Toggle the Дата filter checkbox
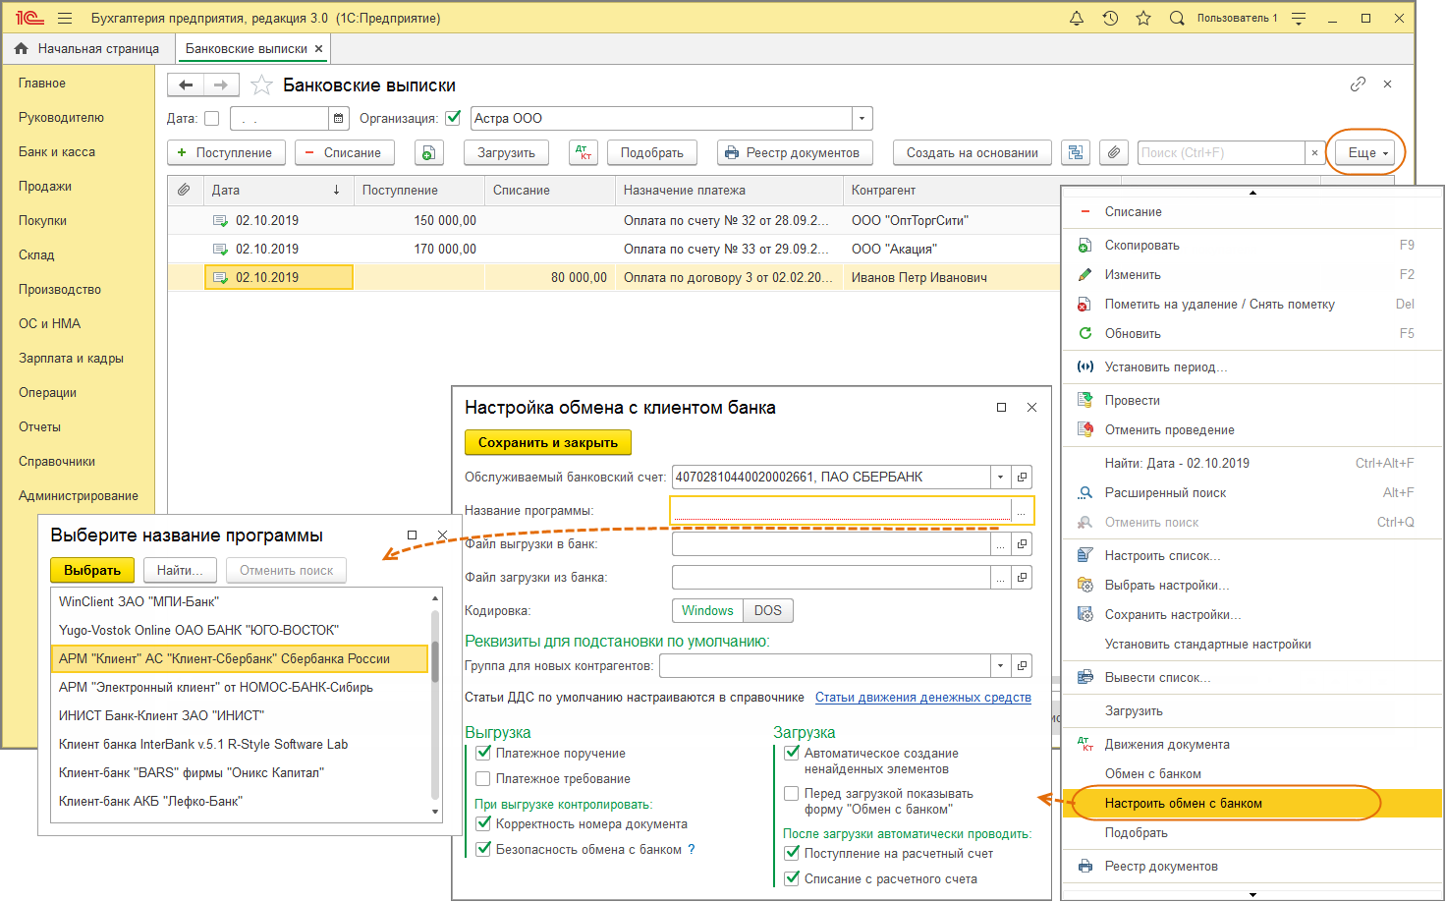Screen dimensions: 1446x902 tap(211, 118)
